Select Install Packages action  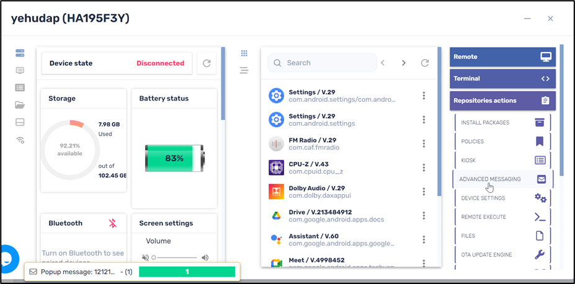point(503,122)
